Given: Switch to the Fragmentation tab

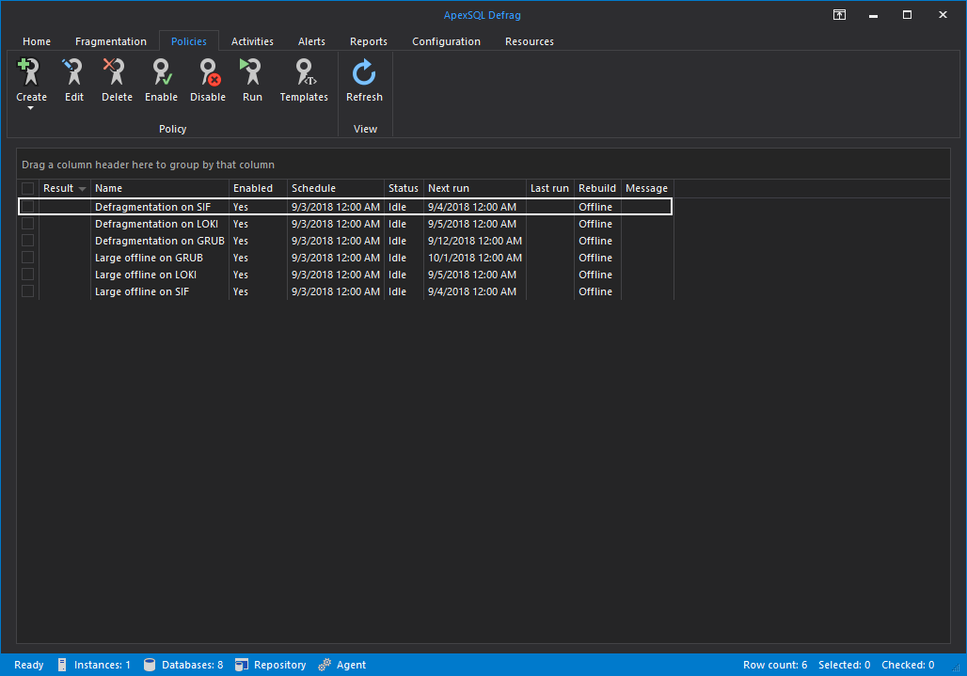Looking at the screenshot, I should coord(111,41).
